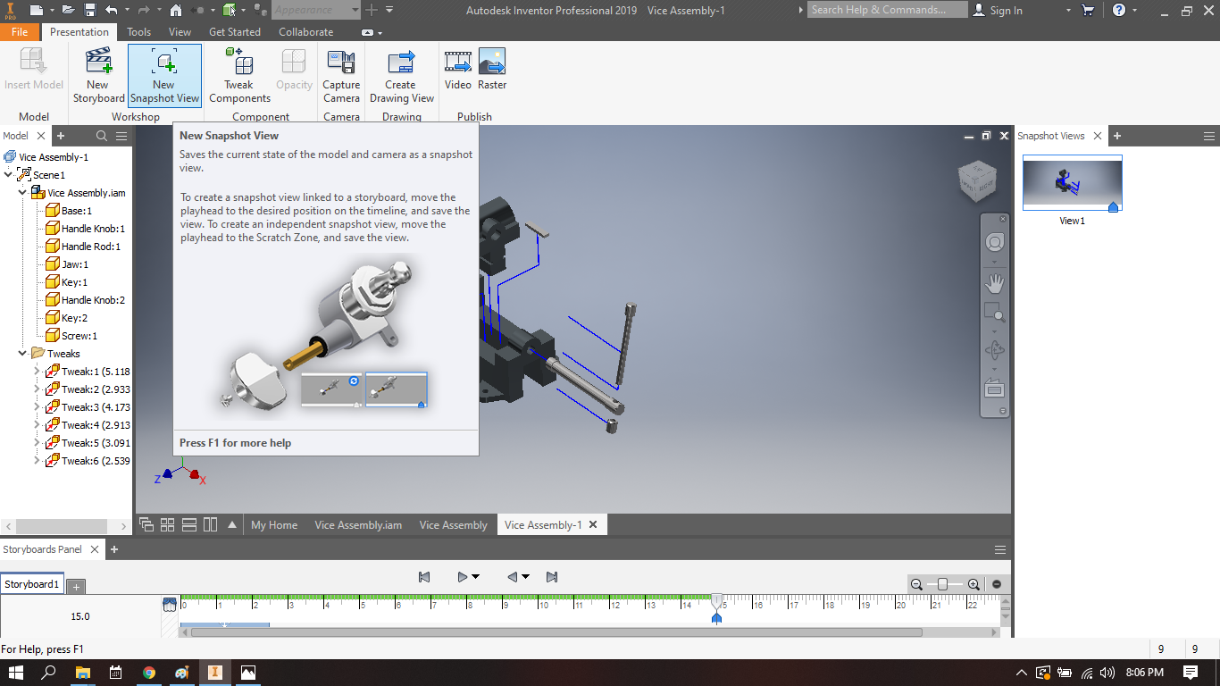Switch to the Tools ribbon tab
Image resolution: width=1220 pixels, height=686 pixels.
coord(138,31)
